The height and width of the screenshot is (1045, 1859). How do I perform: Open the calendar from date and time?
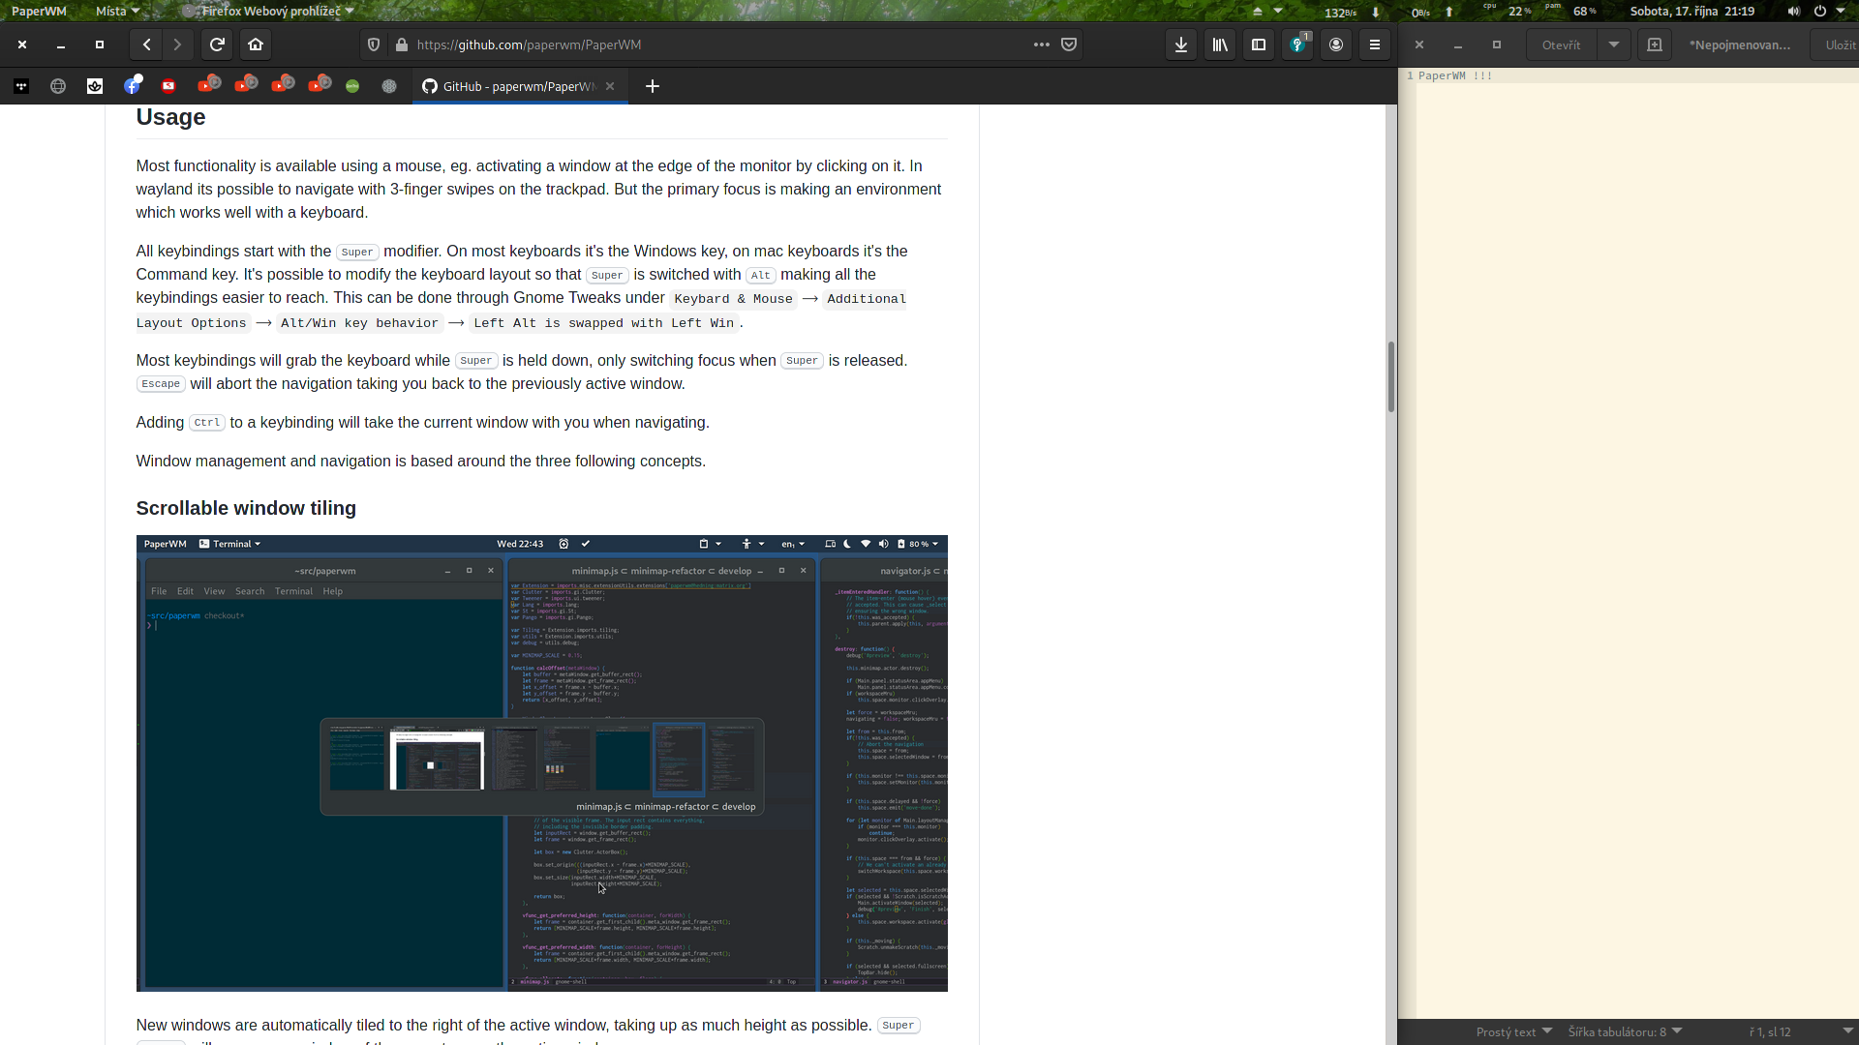[1692, 11]
